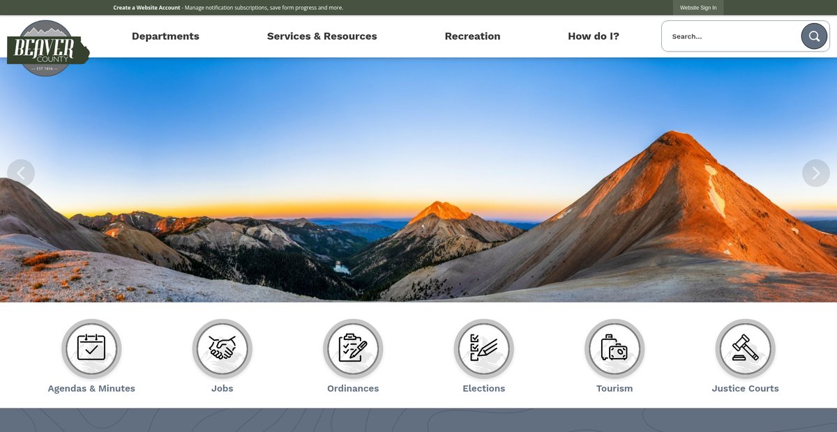Advance to the next slideshow image arrow
Viewport: 837px width, 432px height.
coord(816,173)
